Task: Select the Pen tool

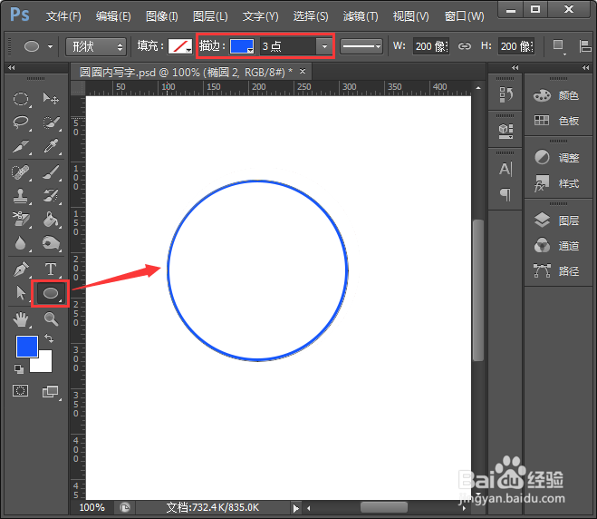Action: [21, 269]
